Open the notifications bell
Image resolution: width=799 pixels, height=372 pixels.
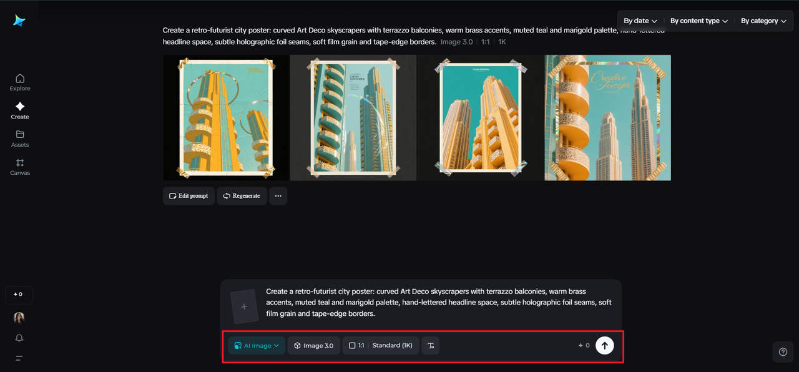[19, 338]
